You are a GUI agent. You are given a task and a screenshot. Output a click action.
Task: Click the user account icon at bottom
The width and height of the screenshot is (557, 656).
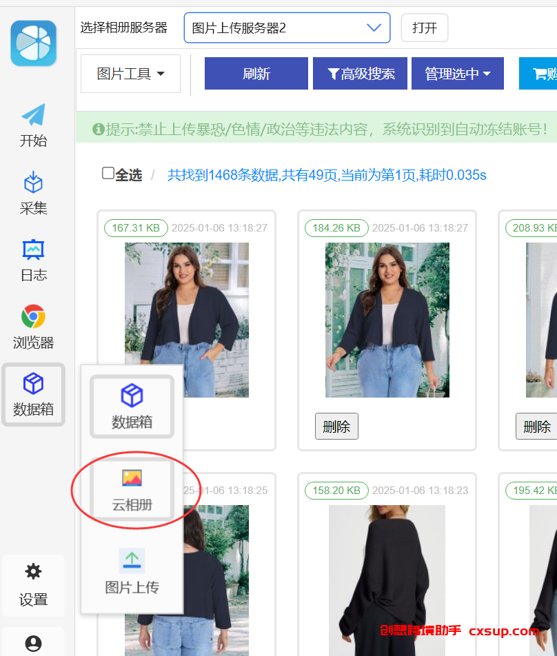coord(33,644)
